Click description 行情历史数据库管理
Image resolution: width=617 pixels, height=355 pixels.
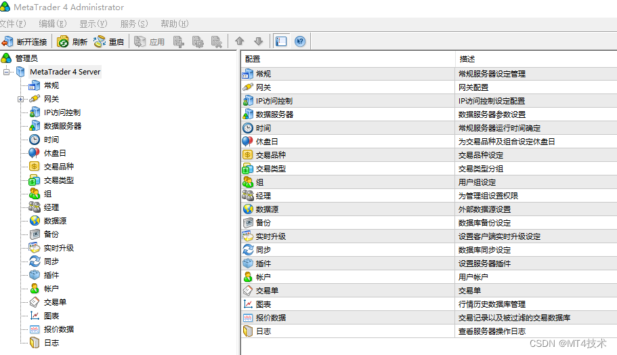click(492, 304)
